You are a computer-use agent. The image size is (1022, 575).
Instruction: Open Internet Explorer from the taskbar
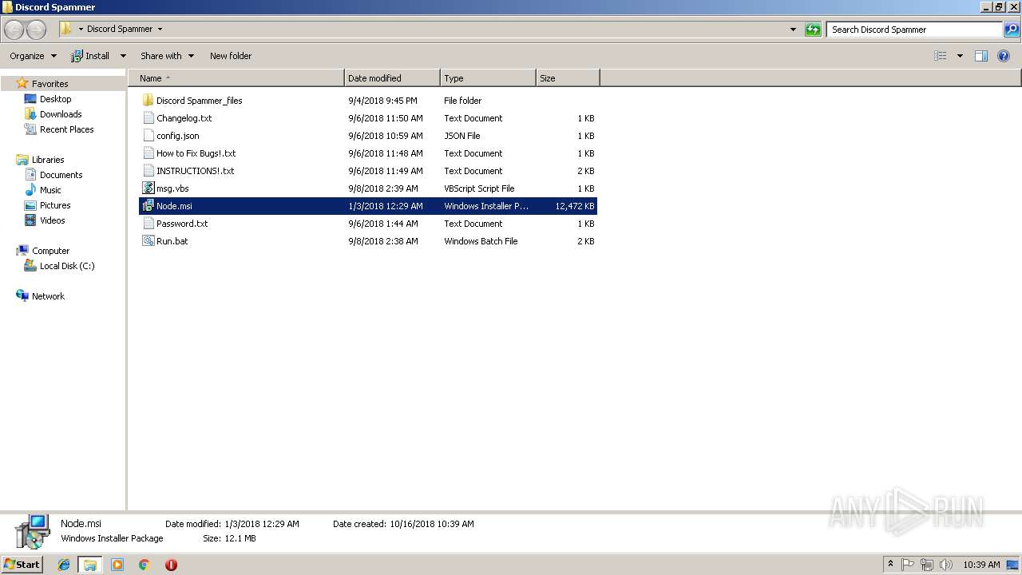click(64, 565)
